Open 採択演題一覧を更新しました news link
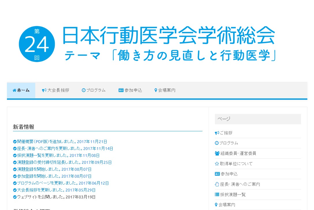 58,155
